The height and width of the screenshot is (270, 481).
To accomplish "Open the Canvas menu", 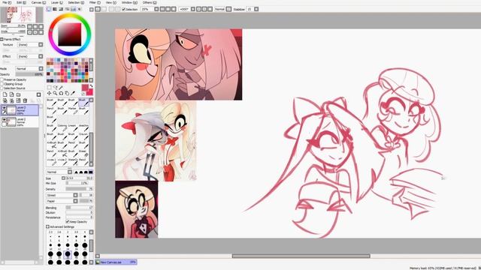I will click(x=38, y=2).
